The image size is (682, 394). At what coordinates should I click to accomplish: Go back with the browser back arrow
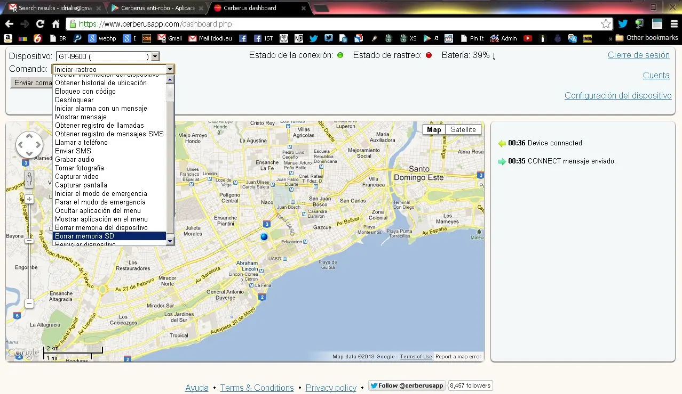(x=9, y=24)
